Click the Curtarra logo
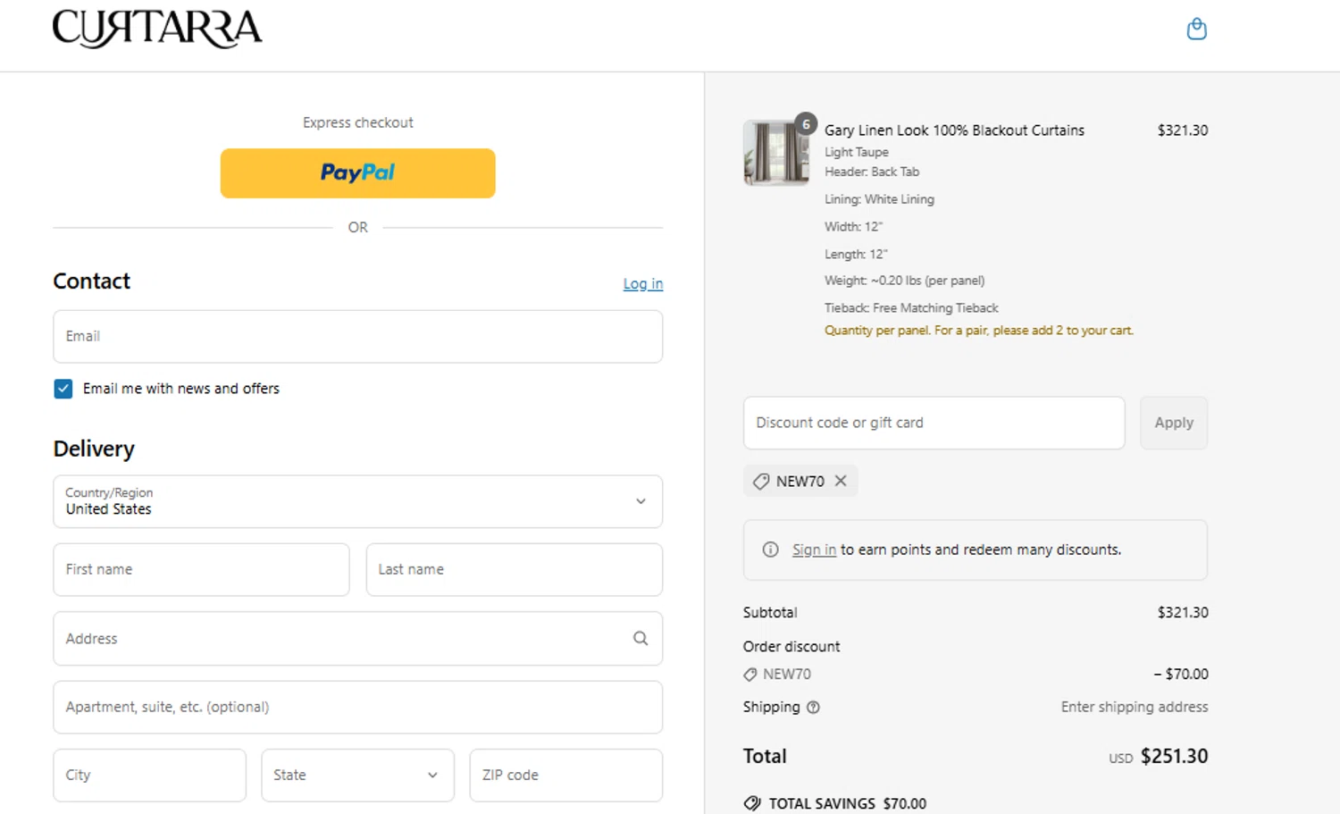The width and height of the screenshot is (1340, 814). click(x=157, y=29)
